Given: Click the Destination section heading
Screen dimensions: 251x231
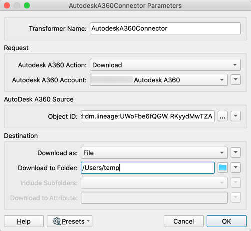Looking at the screenshot, I should pyautogui.click(x=21, y=136).
